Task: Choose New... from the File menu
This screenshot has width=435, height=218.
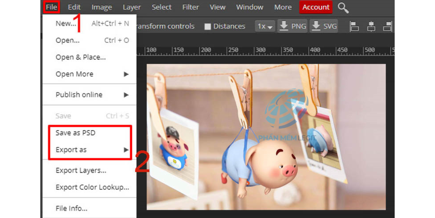Action: click(90, 24)
